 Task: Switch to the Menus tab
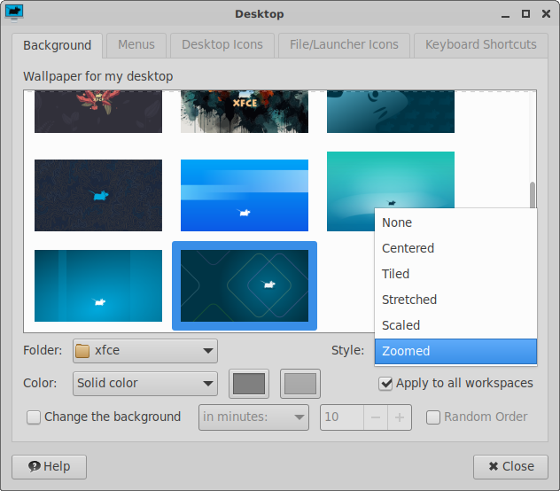[x=136, y=44]
